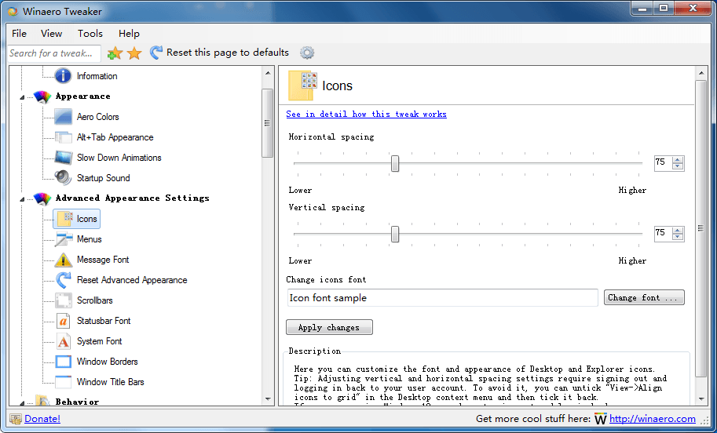Click the Menus icon in tree

(63, 239)
